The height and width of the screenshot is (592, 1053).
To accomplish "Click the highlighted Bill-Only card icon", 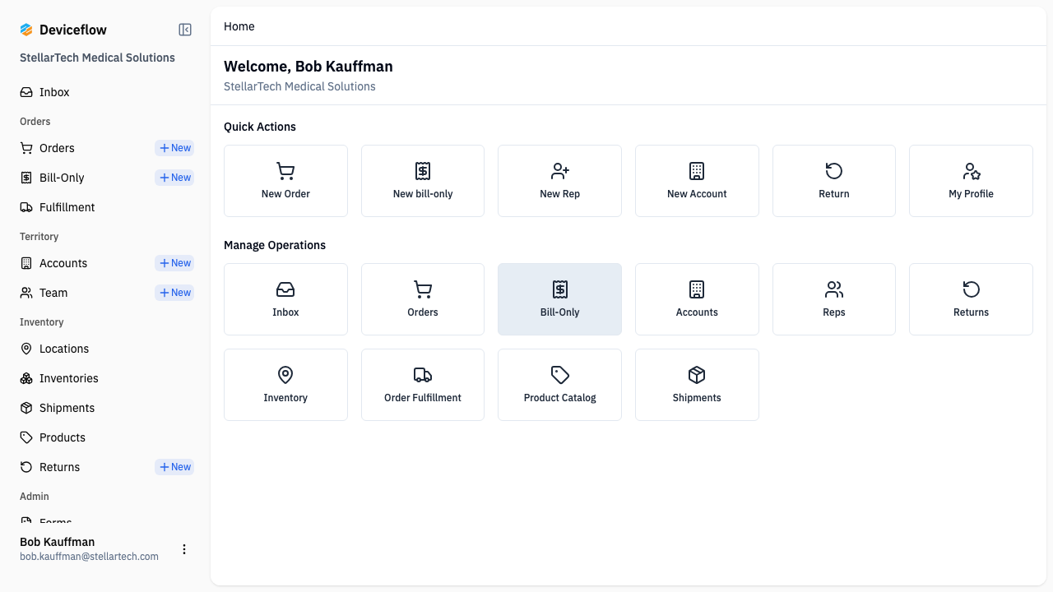I will coord(560,289).
